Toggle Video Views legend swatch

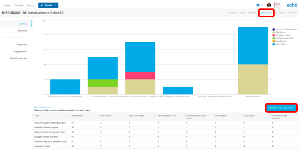[x=273, y=44]
